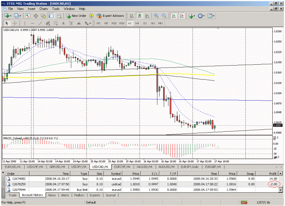285x206 pixels.
Task: Open the Periodicity dropdown arrow
Action: click(x=204, y=16)
